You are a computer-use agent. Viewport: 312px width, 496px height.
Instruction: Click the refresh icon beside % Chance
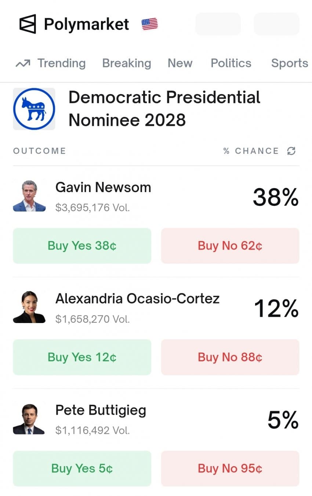click(291, 151)
